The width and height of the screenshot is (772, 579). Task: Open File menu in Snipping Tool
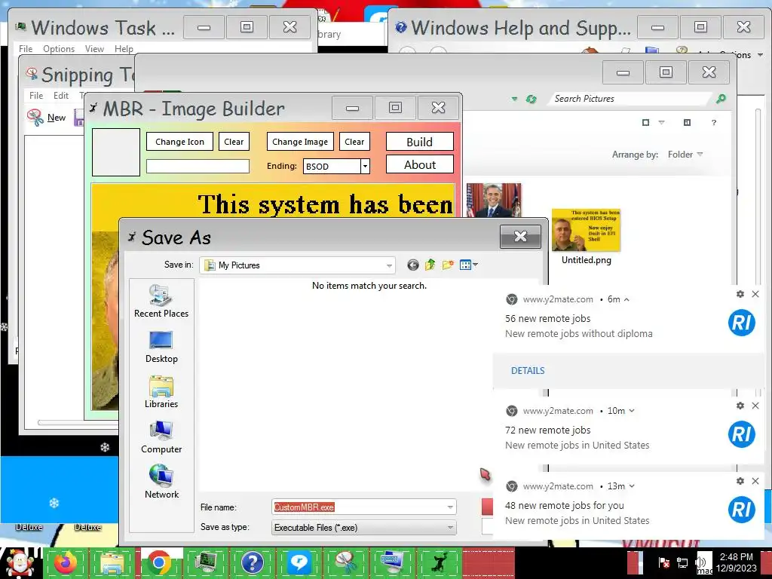[36, 96]
